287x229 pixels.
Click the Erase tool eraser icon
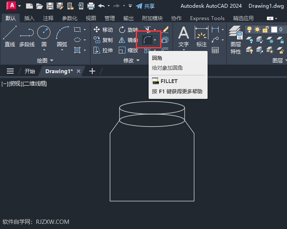pyautogui.click(x=165, y=30)
